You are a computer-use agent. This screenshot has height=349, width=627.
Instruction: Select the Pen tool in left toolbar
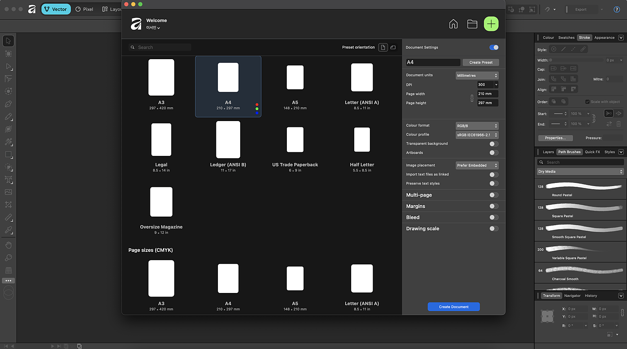(8, 104)
